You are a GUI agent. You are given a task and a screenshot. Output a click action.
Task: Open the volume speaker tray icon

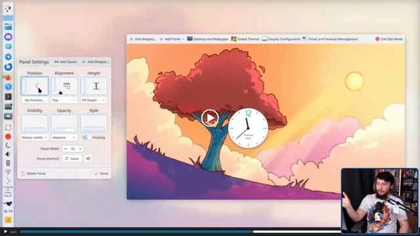click(8, 154)
